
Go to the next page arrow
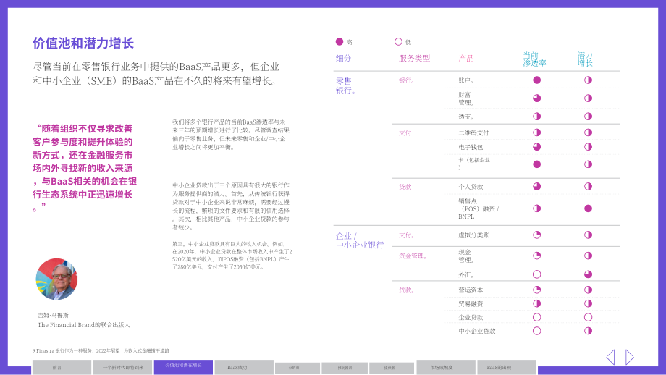[x=630, y=357]
